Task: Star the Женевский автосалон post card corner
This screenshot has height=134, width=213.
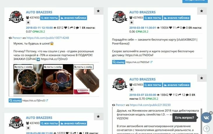Action: coord(202,78)
